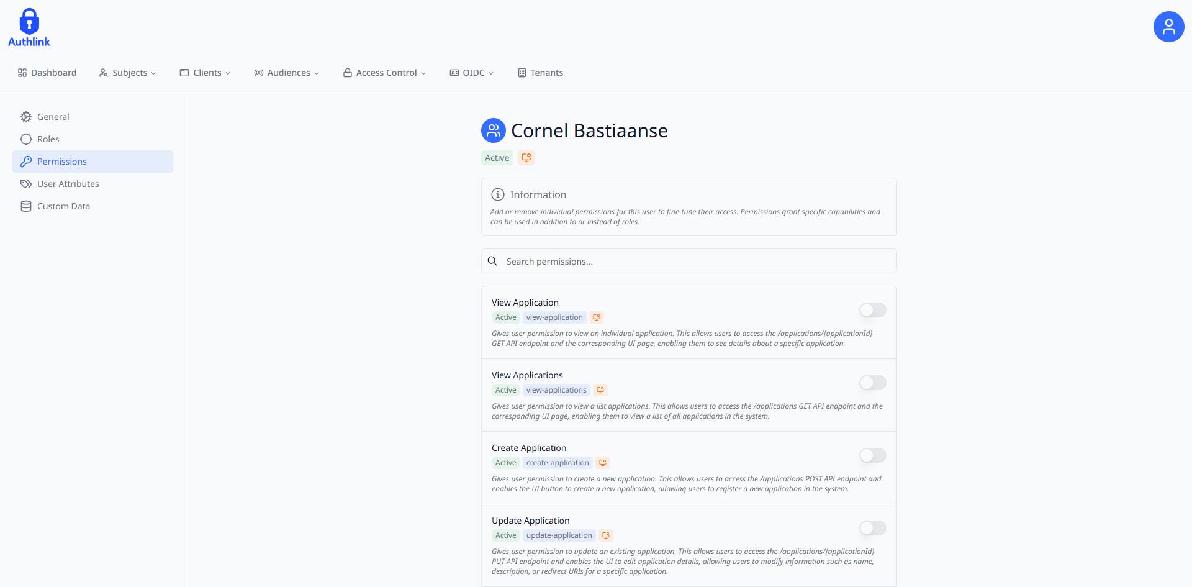This screenshot has height=587, width=1192.
Task: Click the search magnifier in permissions search bar
Action: [492, 261]
